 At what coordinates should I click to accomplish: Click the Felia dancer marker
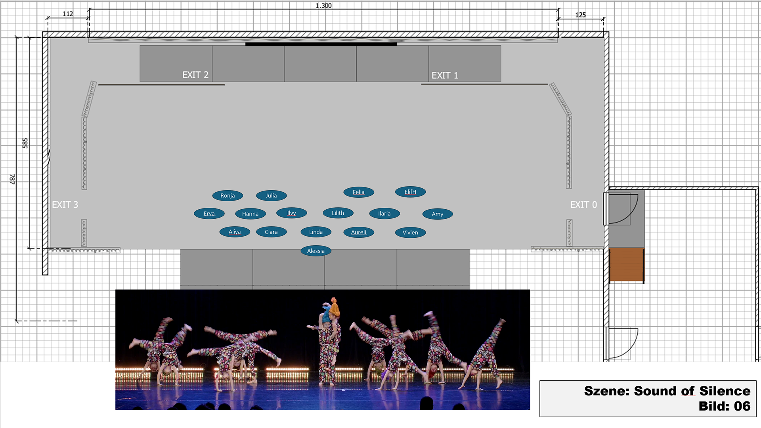(359, 192)
